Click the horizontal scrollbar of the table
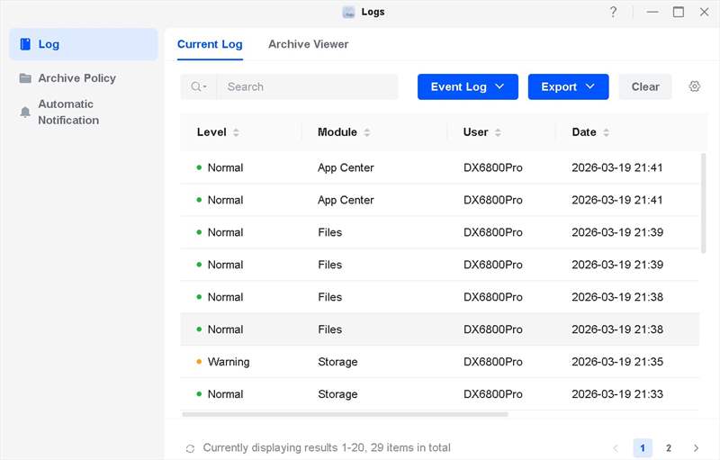720x460 pixels. coord(345,414)
